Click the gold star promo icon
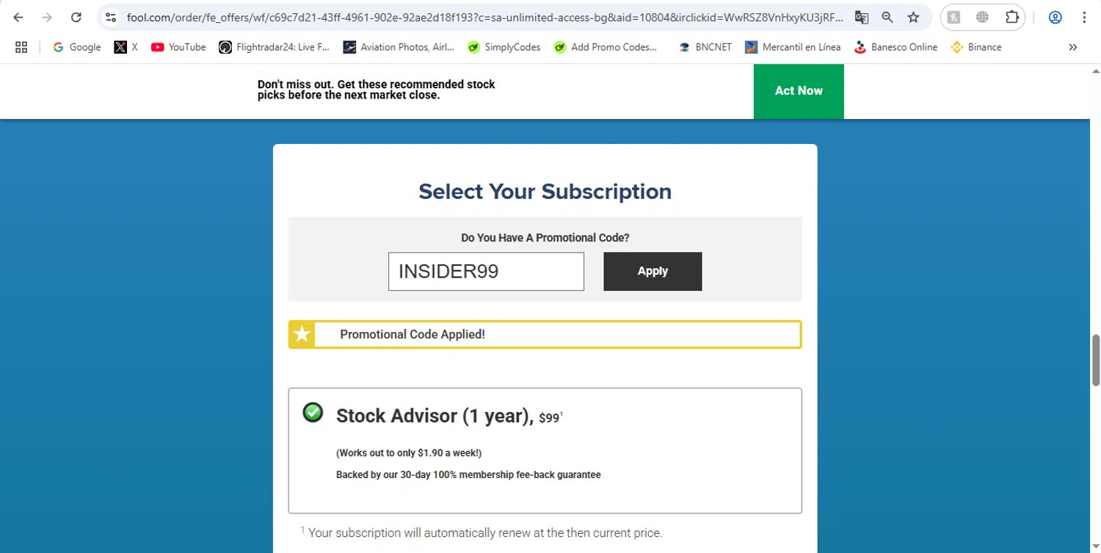1101x553 pixels. point(302,335)
